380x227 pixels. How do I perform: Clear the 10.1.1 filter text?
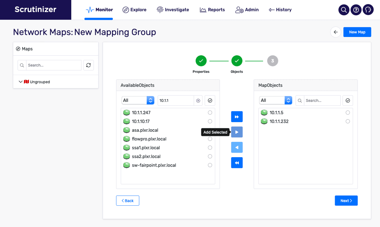coord(198,100)
